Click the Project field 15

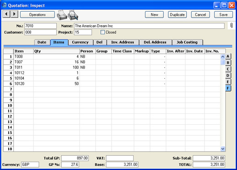(x=83, y=32)
